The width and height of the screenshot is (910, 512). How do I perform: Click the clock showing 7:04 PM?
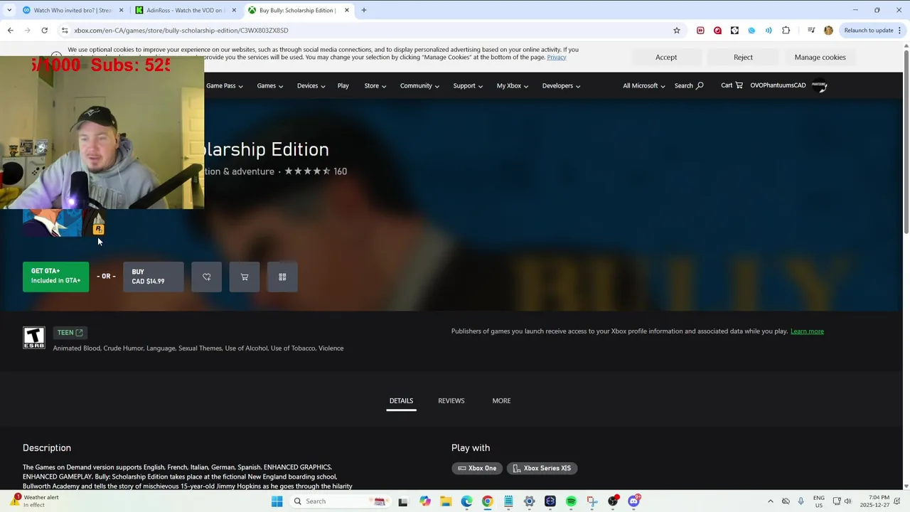pos(874,501)
